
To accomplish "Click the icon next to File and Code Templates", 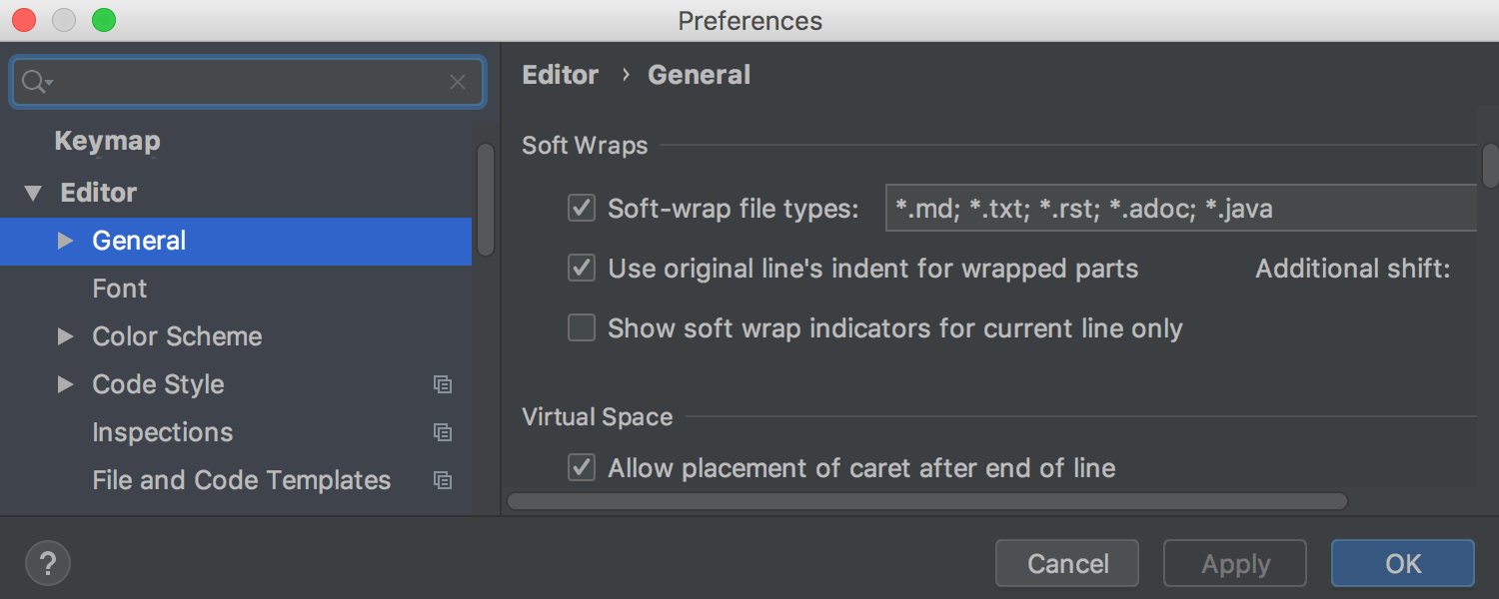I will [x=443, y=480].
